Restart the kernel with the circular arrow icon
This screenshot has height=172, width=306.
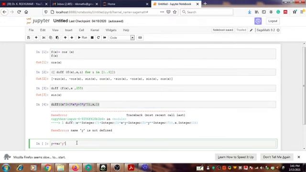[98, 38]
